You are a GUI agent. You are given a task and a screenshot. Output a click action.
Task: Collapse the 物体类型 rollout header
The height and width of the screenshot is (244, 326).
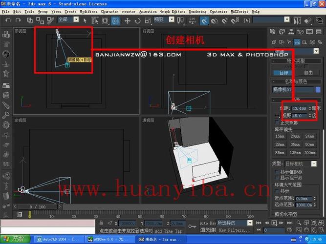pos(296,61)
